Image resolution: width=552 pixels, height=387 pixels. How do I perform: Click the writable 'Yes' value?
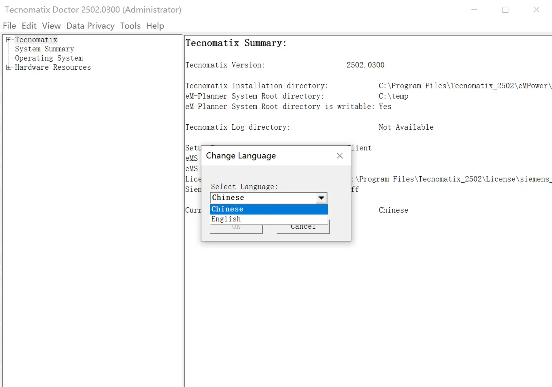coord(385,107)
